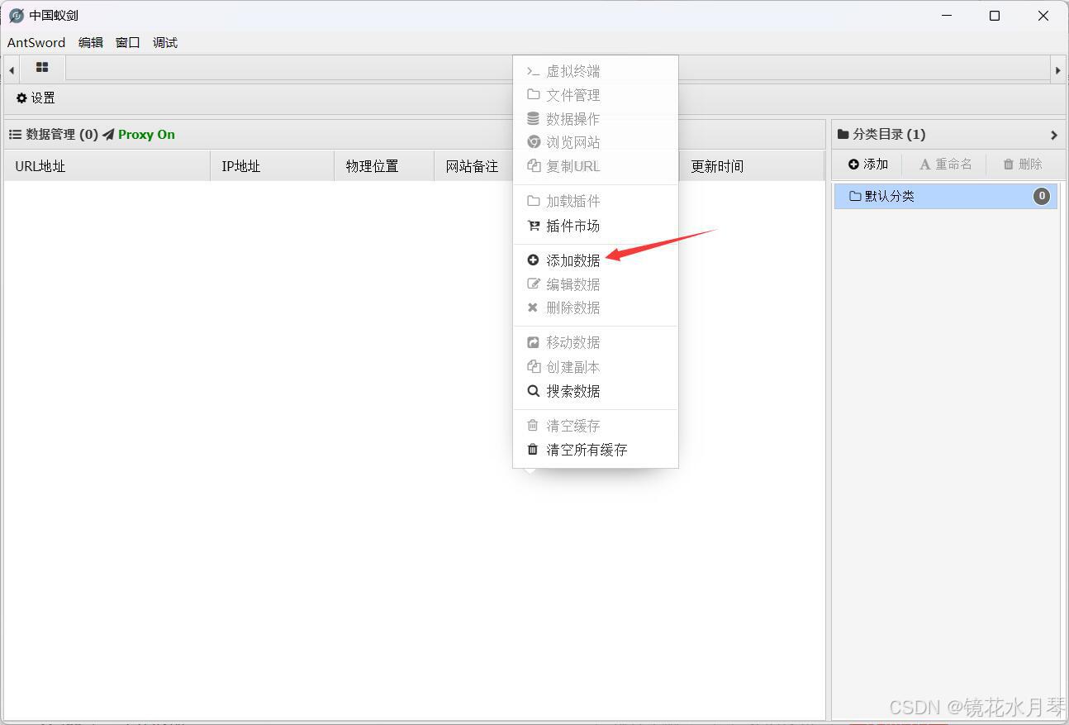Choose 复制URL from the context menu
The image size is (1069, 725).
click(x=596, y=166)
